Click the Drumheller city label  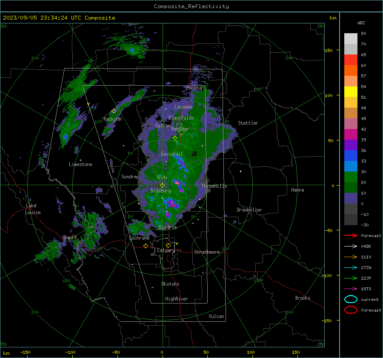pos(249,210)
